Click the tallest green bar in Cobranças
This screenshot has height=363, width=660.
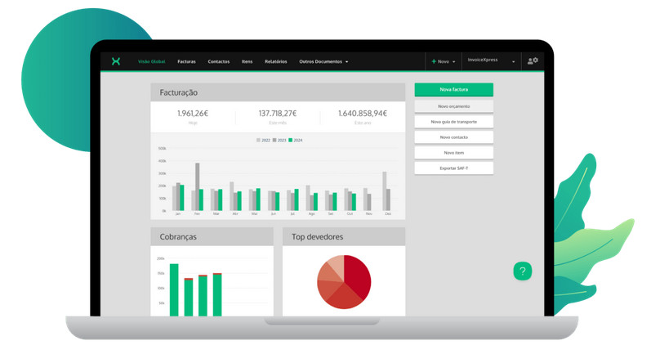(173, 289)
